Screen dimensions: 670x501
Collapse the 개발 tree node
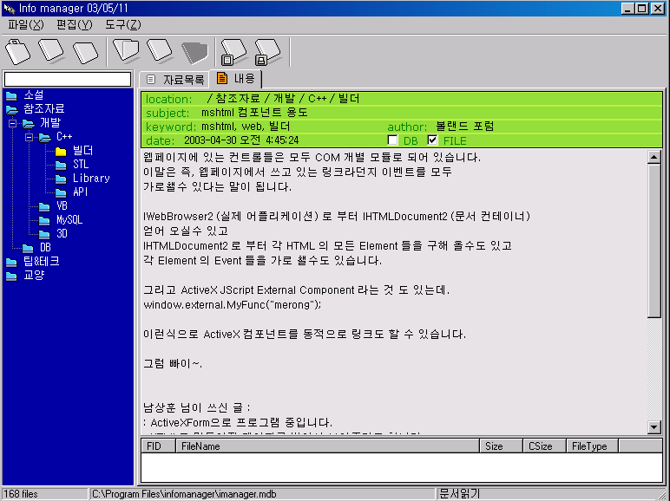pos(12,123)
